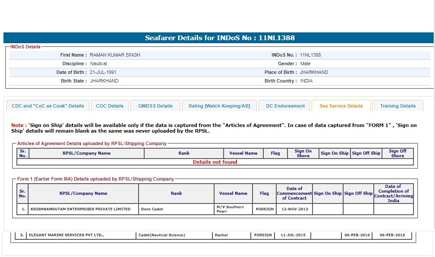Screen dimensions: 435x257
Task: Click the red "Details not found" message
Action: [215, 162]
